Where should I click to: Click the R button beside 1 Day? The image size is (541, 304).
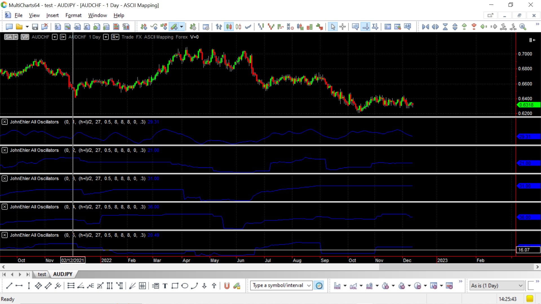point(115,37)
